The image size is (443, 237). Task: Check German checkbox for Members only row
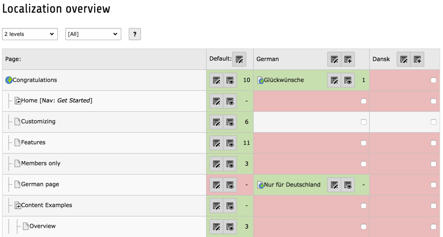364,163
